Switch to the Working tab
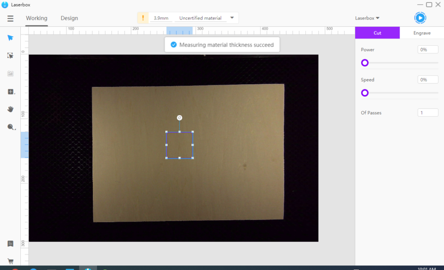 coord(37,18)
